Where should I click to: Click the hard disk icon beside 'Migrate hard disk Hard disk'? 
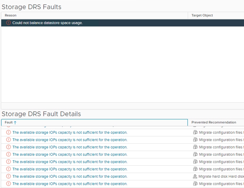coord(195,176)
